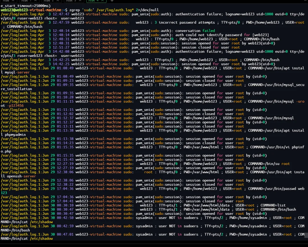Select terminal tab 2
The image size is (308, 247).
click(51, 1)
